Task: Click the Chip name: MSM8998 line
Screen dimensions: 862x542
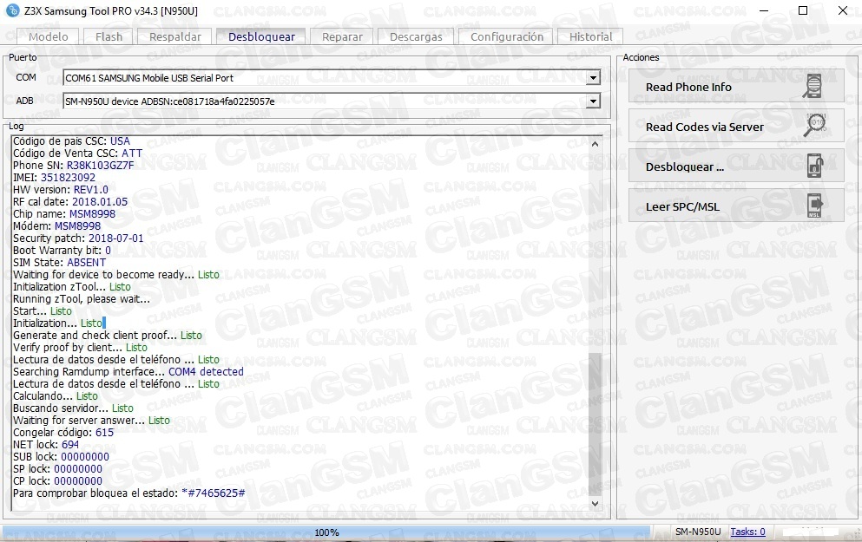Action: [x=63, y=213]
